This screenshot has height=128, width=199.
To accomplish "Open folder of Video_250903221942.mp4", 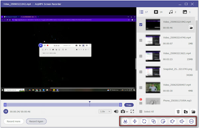I will click(x=191, y=27).
